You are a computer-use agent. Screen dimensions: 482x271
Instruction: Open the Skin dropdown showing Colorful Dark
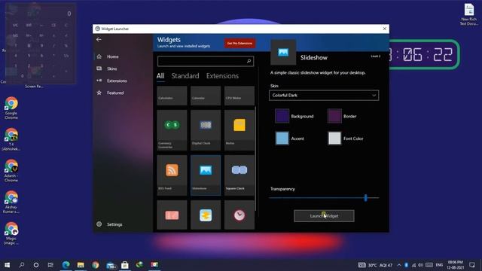[324, 96]
